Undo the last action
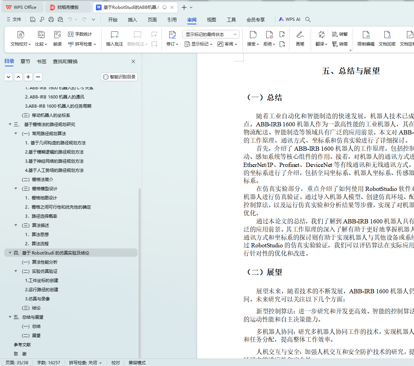 (70, 19)
